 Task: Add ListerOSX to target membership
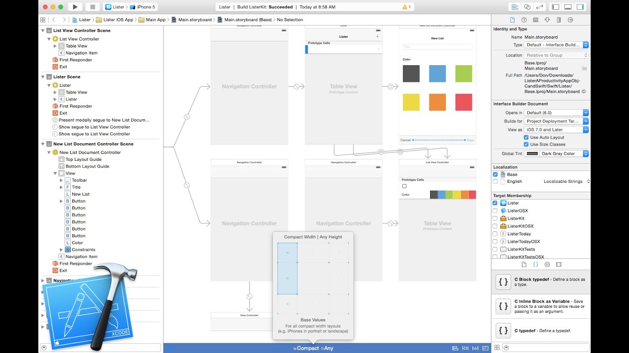(x=495, y=211)
